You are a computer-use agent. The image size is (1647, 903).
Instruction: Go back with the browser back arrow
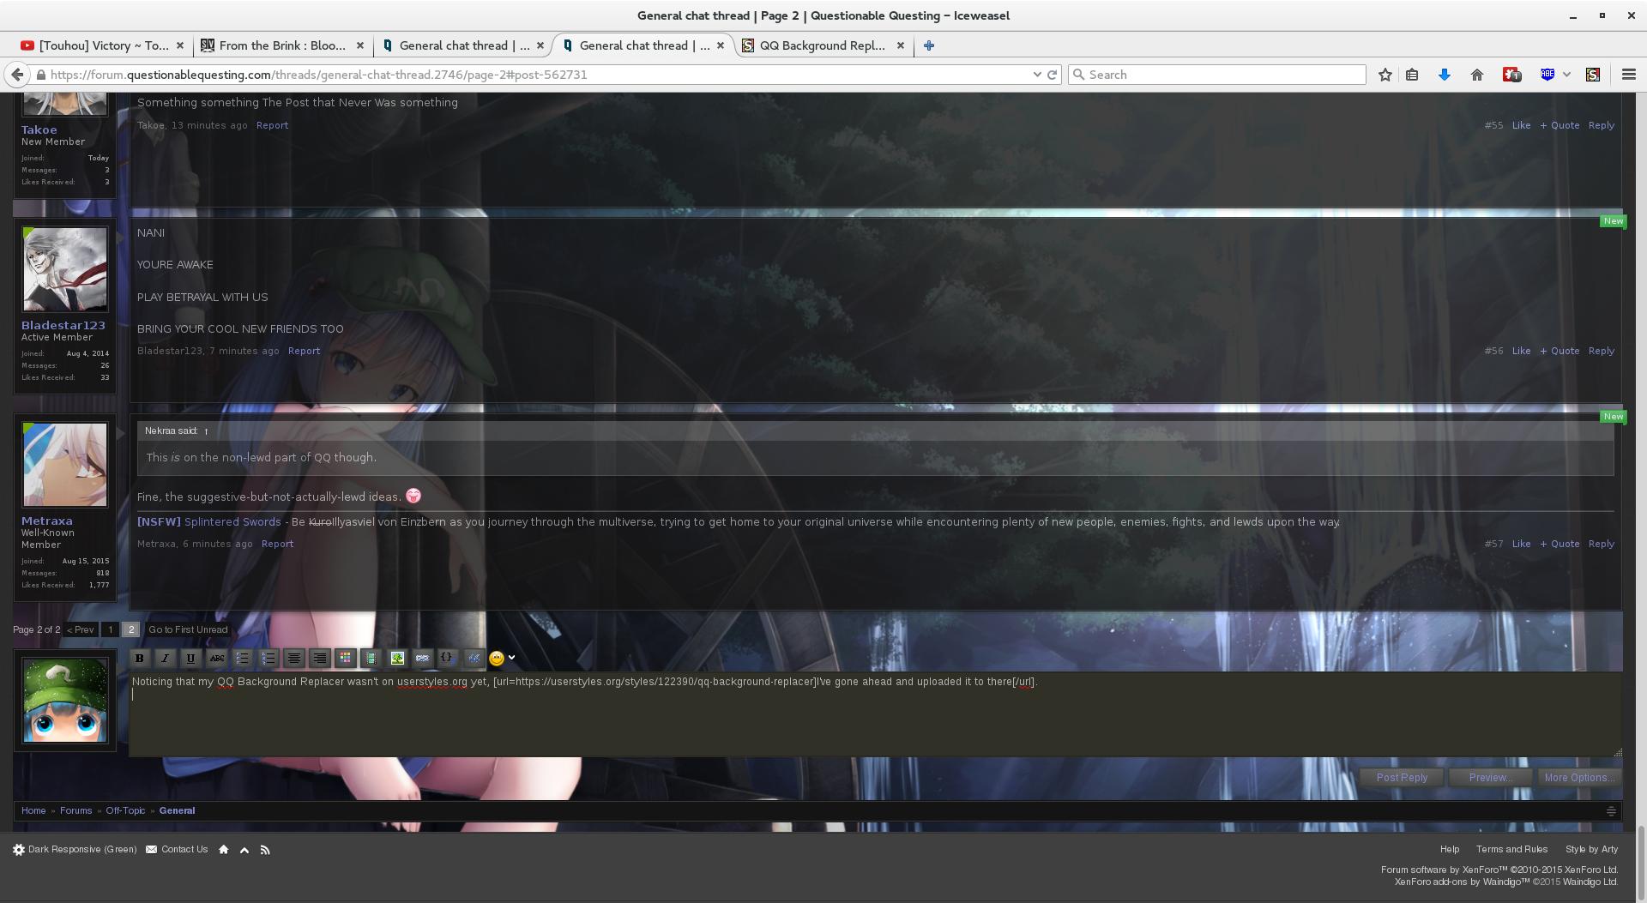pyautogui.click(x=17, y=75)
